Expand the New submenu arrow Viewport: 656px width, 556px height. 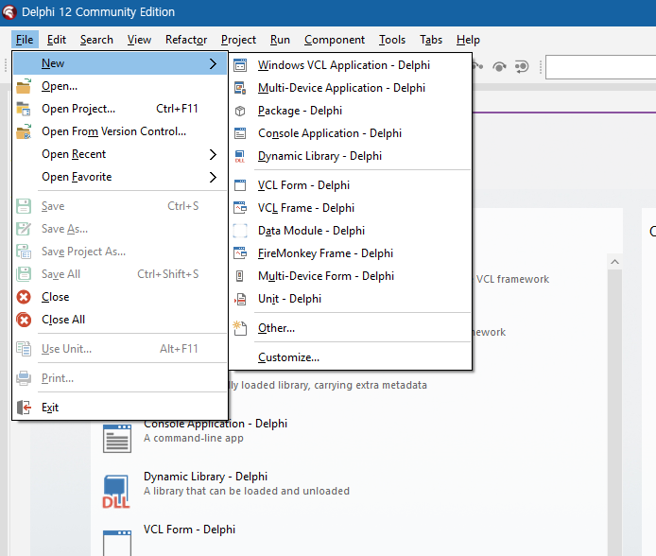pyautogui.click(x=213, y=63)
